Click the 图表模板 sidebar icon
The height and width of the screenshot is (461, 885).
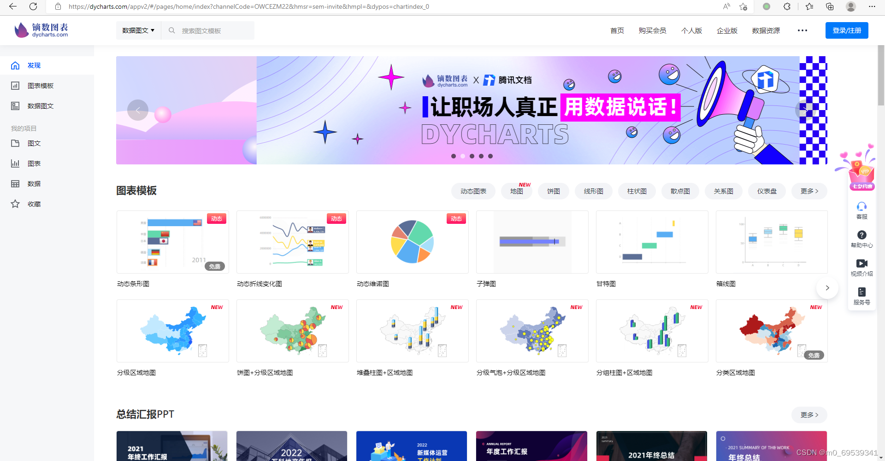[15, 86]
